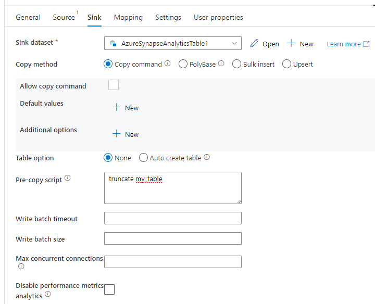Click info icon beside Pre-copy script
The height and width of the screenshot is (304, 375).
click(67, 178)
